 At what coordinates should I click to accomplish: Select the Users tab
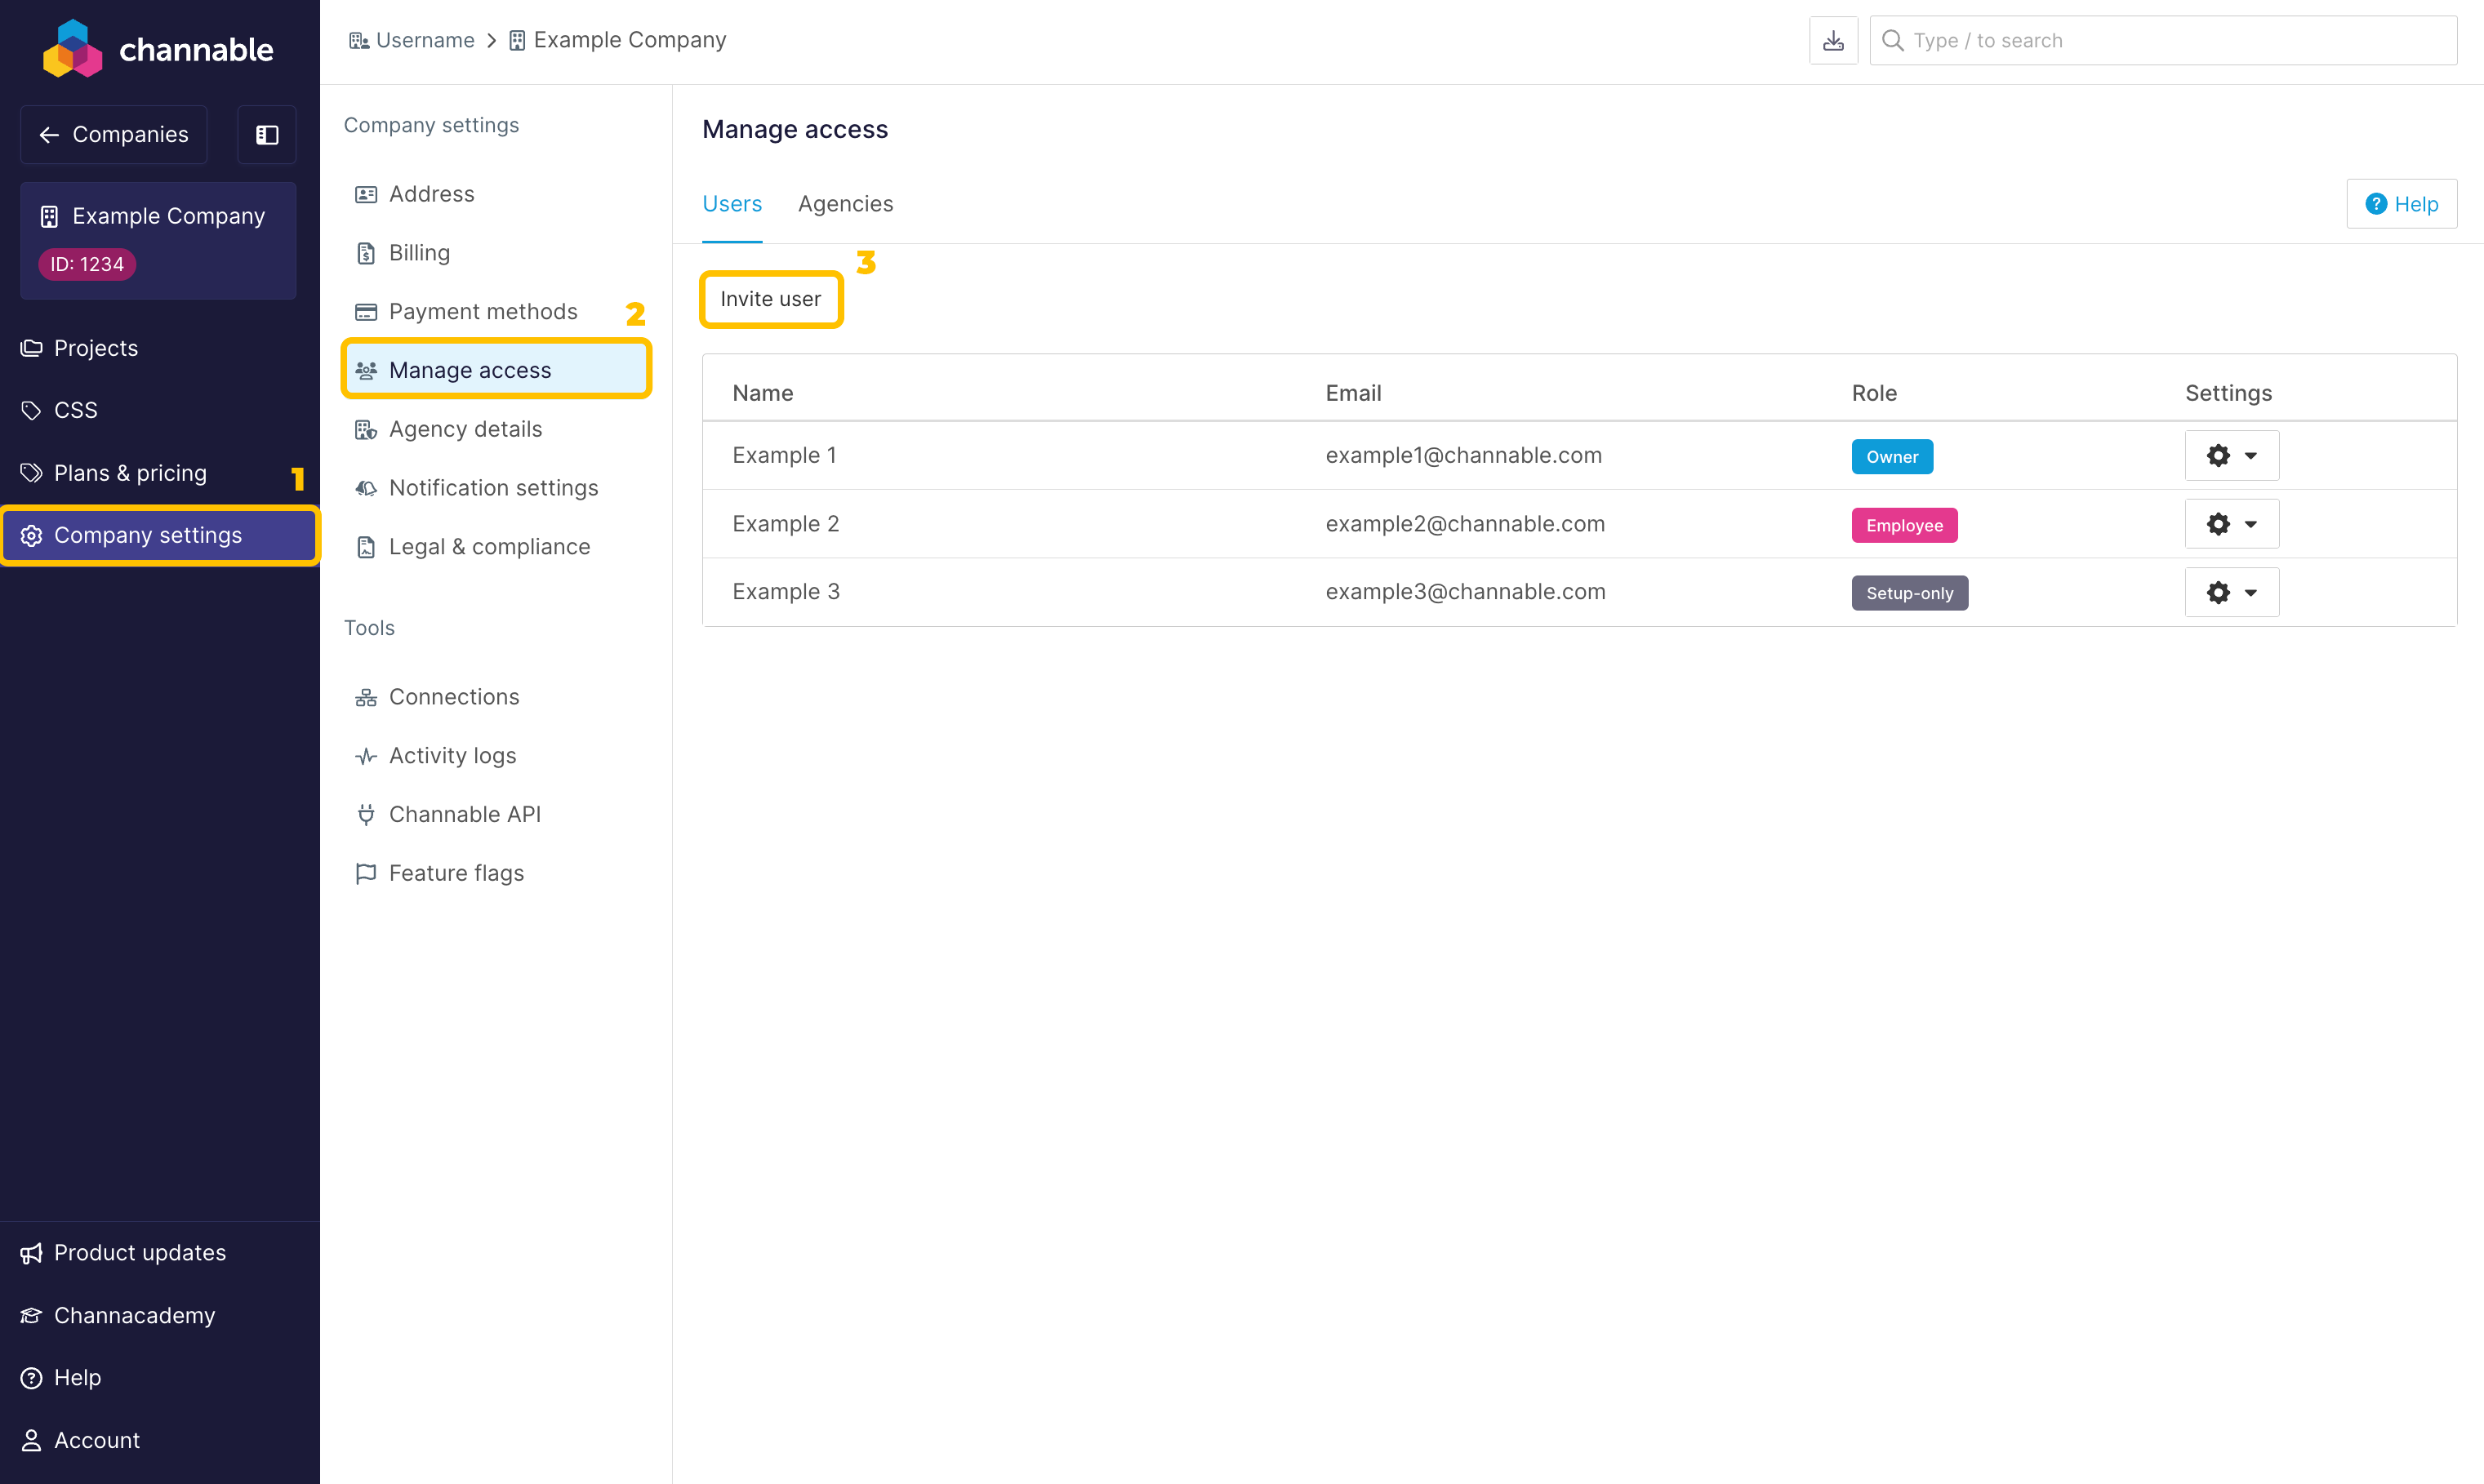[732, 204]
